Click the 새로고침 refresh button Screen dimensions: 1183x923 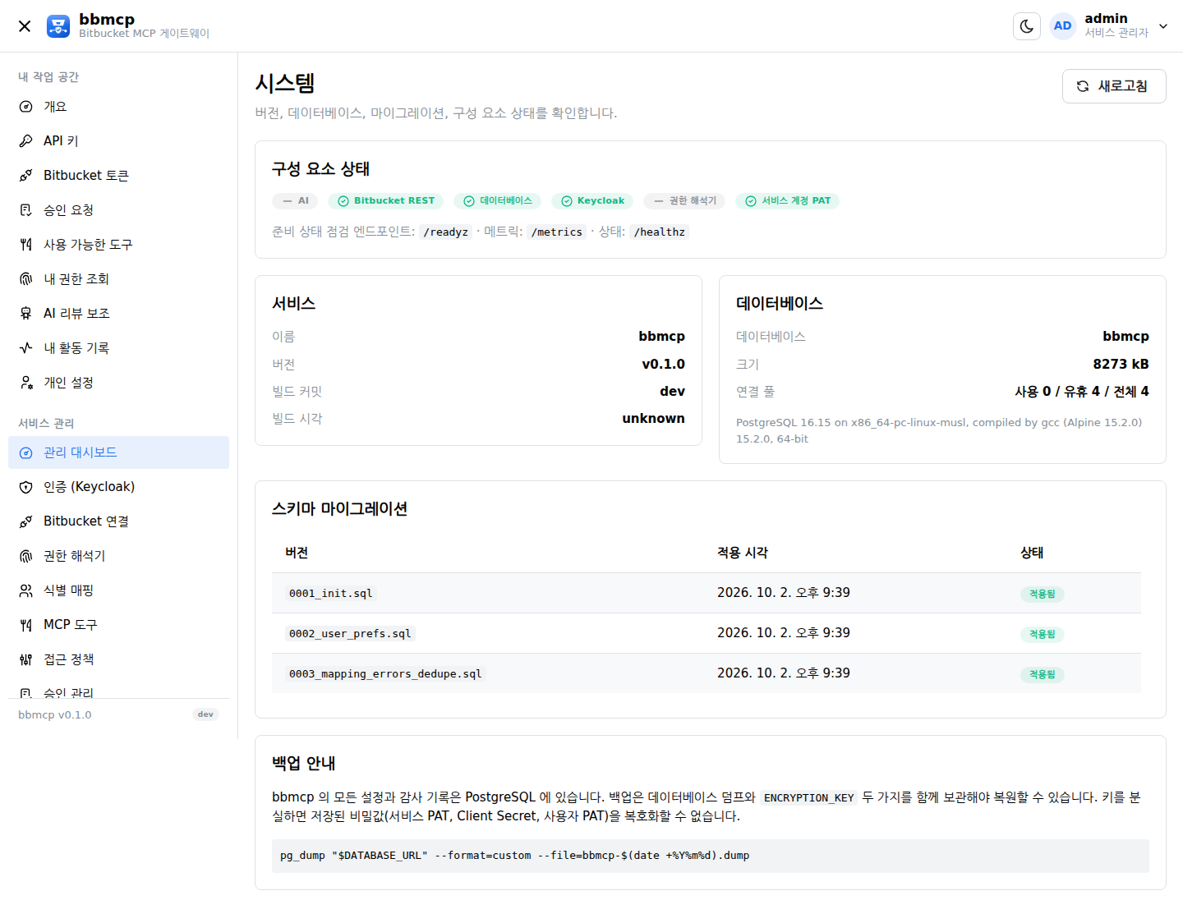(x=1114, y=86)
